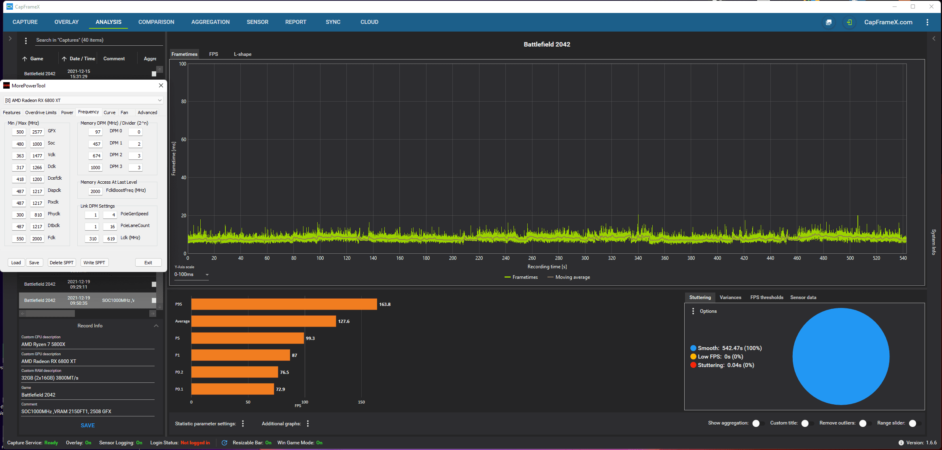Click the GFX max frequency field 2577

click(x=37, y=132)
